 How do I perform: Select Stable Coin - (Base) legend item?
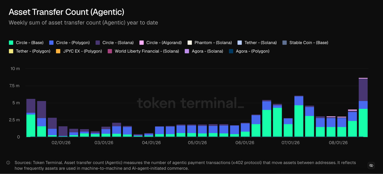tap(305, 43)
